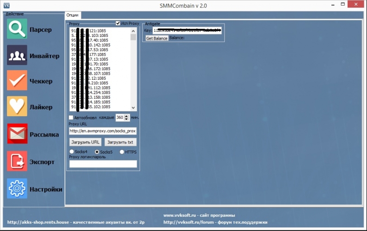367x231 pixels.
Task: Enable the Автообновл checkbox
Action: [71, 118]
